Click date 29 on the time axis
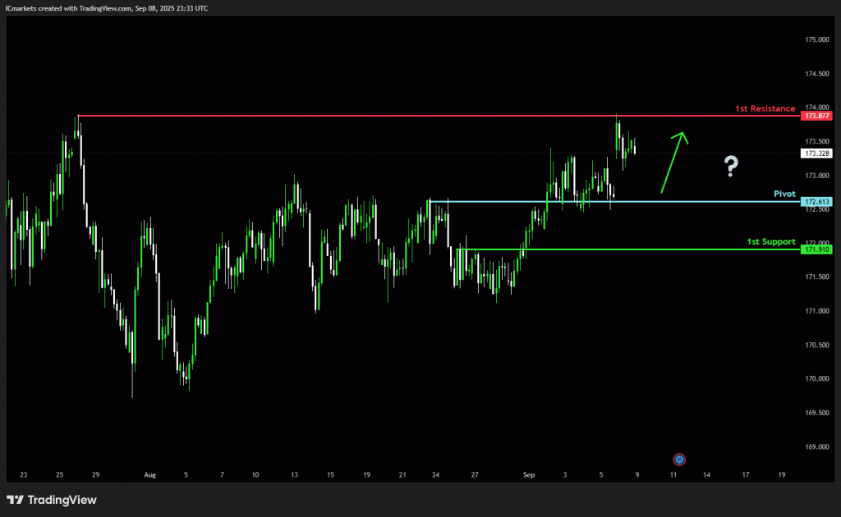841x517 pixels. pos(95,474)
